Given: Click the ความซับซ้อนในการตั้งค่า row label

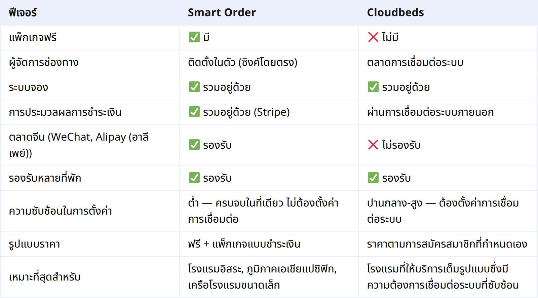Looking at the screenshot, I should (x=61, y=211).
